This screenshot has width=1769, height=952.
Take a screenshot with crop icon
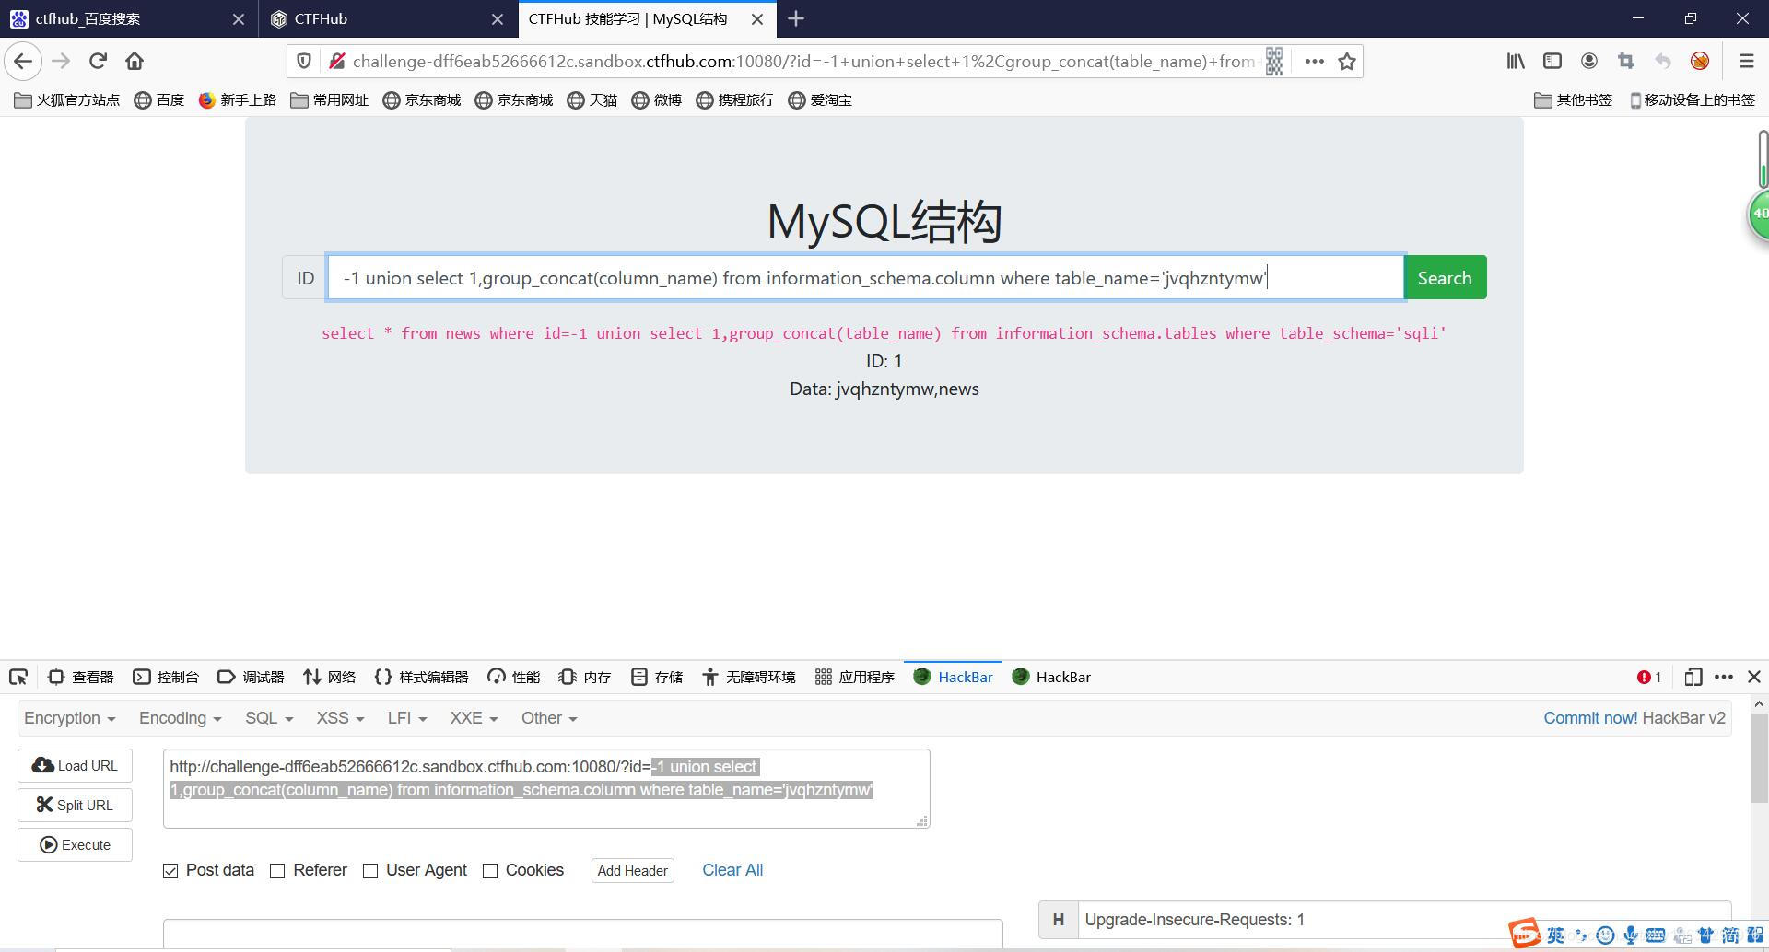click(x=1626, y=62)
